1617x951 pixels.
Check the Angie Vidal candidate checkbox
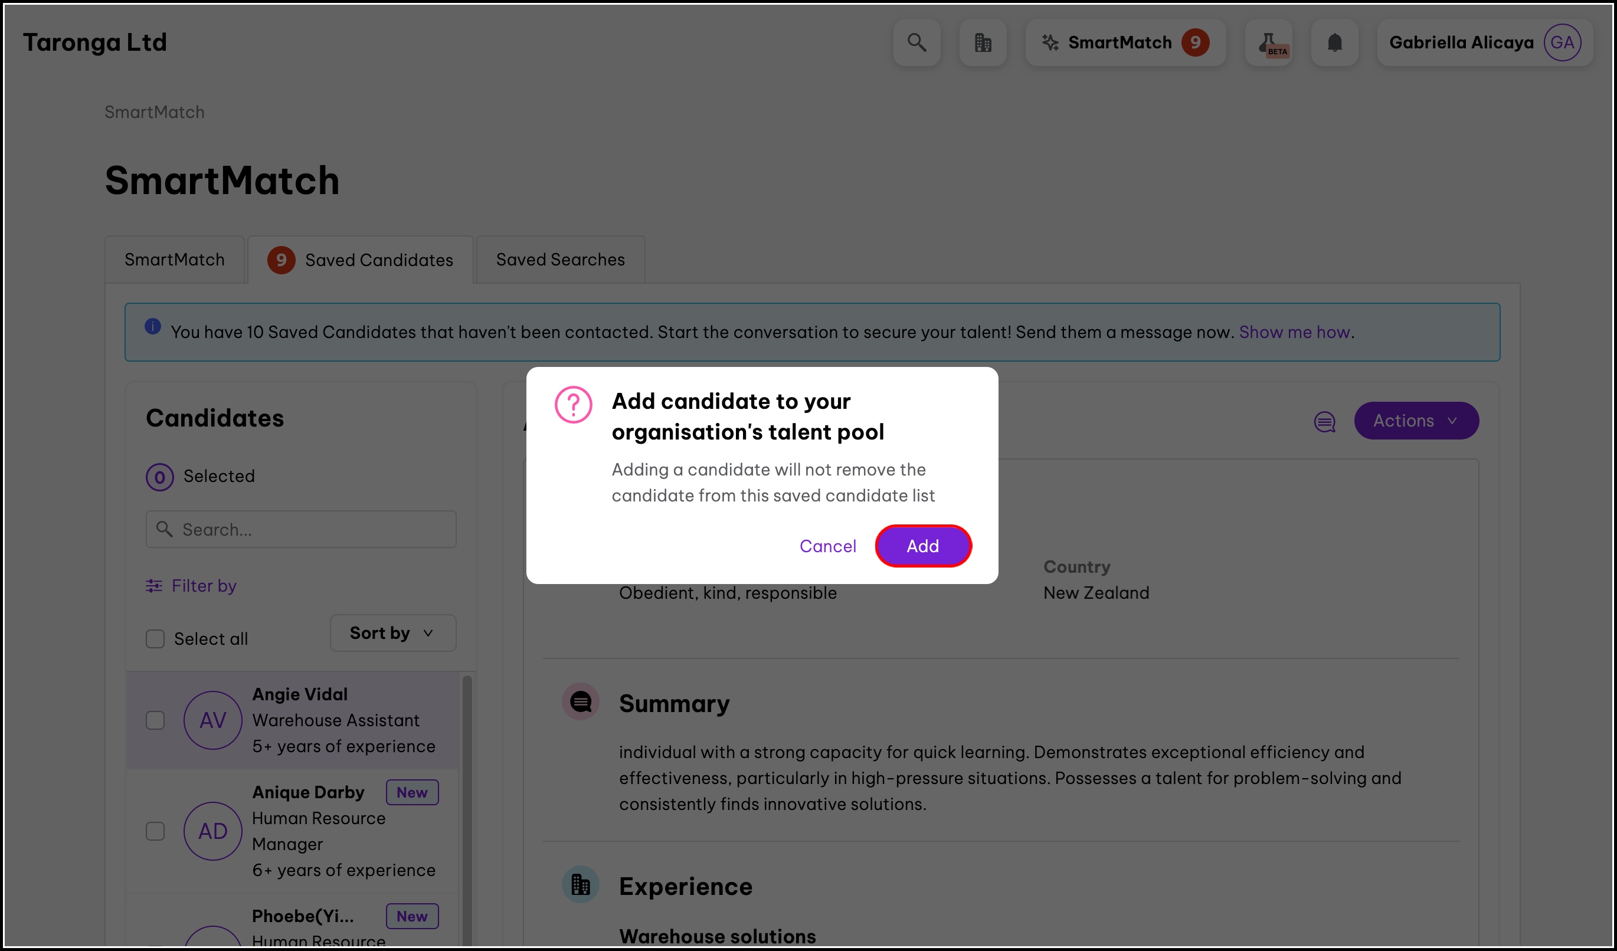(x=155, y=720)
